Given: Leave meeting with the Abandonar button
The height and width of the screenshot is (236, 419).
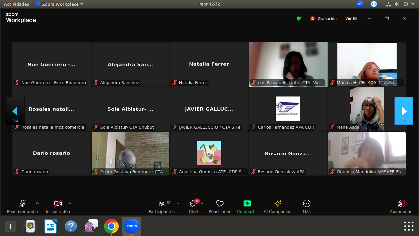Looking at the screenshot, I should point(401,206).
